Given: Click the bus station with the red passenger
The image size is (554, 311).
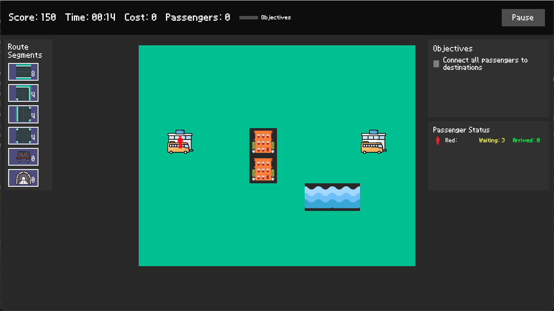Looking at the screenshot, I should pos(180,142).
